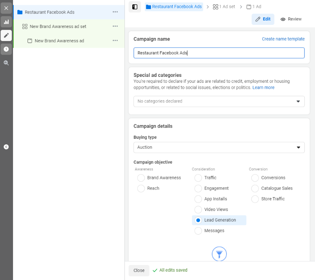The height and width of the screenshot is (280, 315).
Task: Click the All edits saved status
Action: (170, 270)
